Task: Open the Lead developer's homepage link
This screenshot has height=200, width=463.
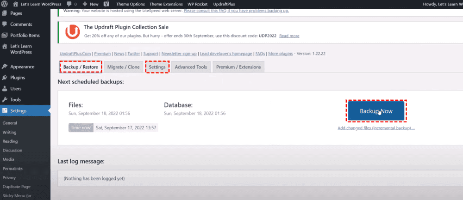Action: (x=226, y=54)
